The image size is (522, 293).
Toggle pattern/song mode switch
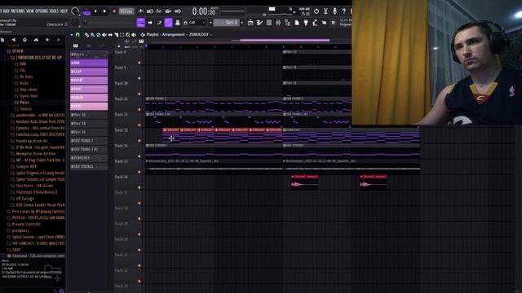click(x=87, y=11)
